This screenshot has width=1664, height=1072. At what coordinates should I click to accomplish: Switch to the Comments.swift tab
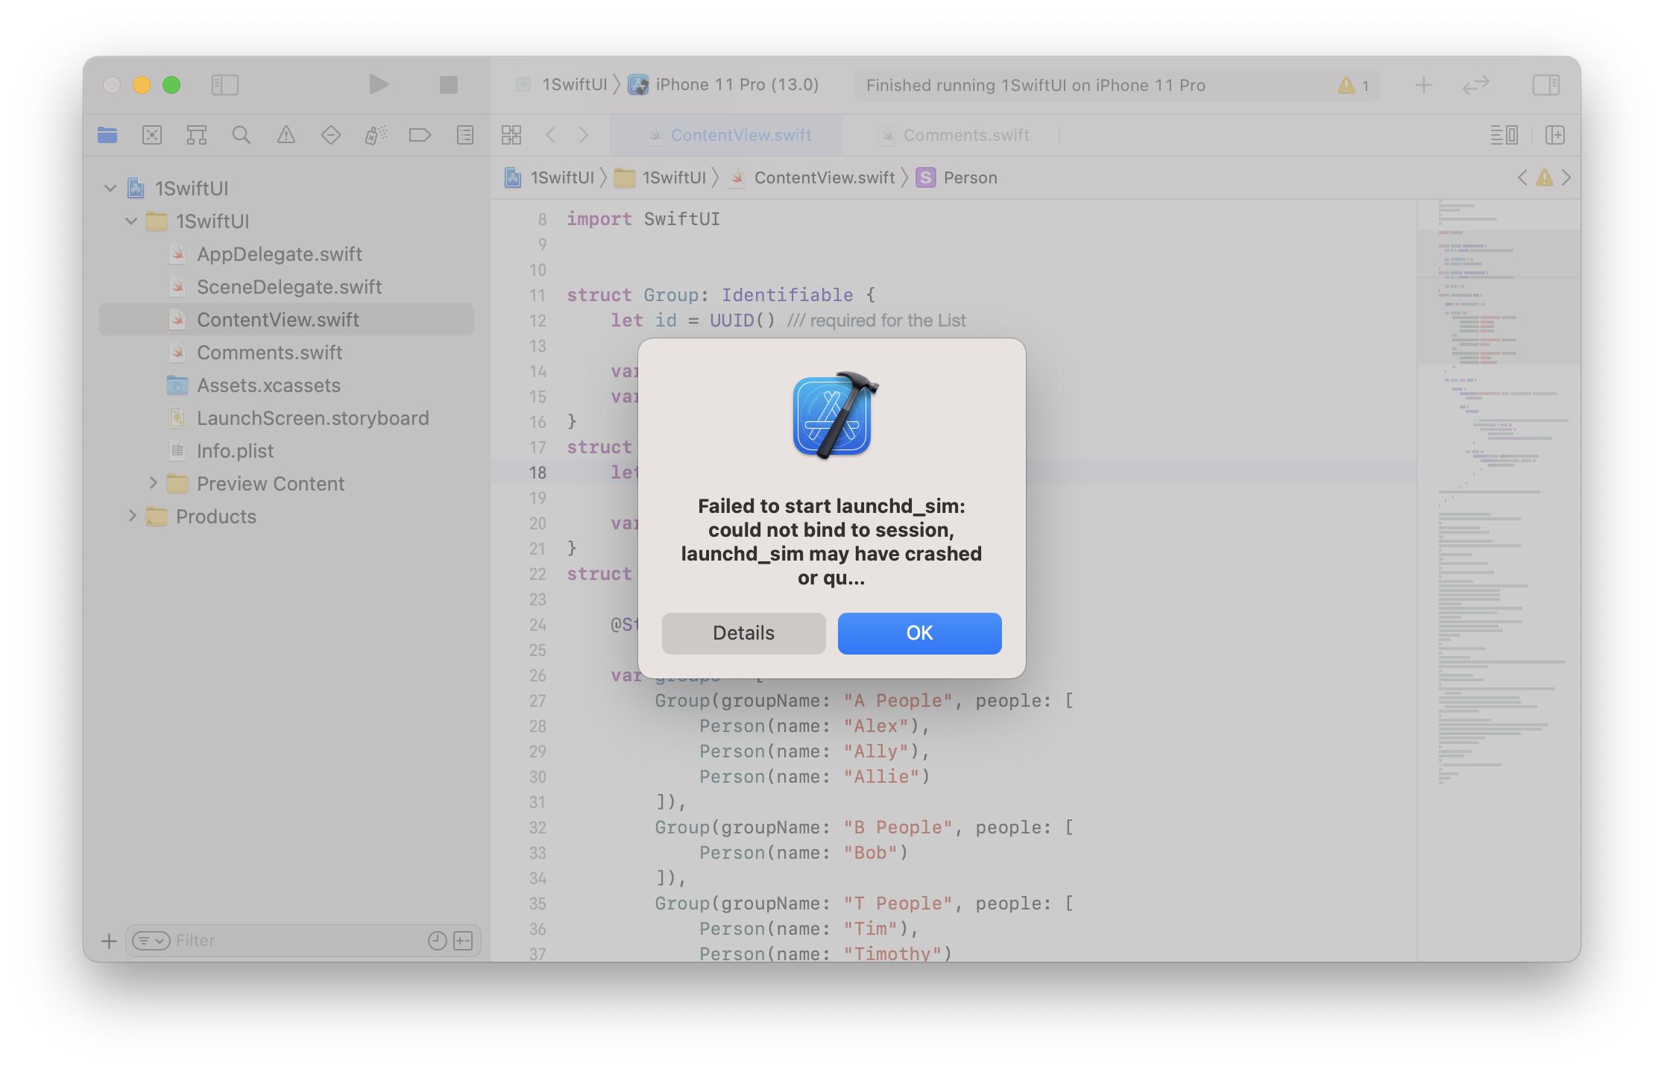(x=965, y=135)
